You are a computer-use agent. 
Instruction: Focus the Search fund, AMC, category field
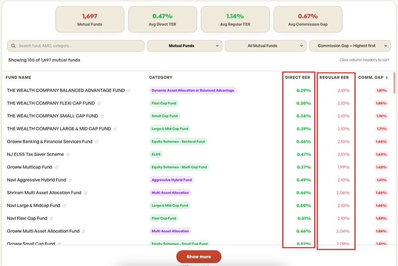click(x=76, y=46)
